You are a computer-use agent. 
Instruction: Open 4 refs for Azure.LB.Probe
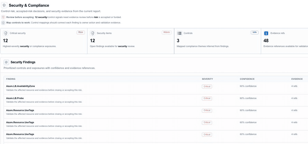[x=294, y=98]
